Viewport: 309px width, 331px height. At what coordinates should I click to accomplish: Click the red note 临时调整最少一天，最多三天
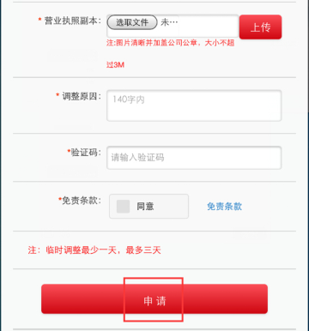(103, 250)
